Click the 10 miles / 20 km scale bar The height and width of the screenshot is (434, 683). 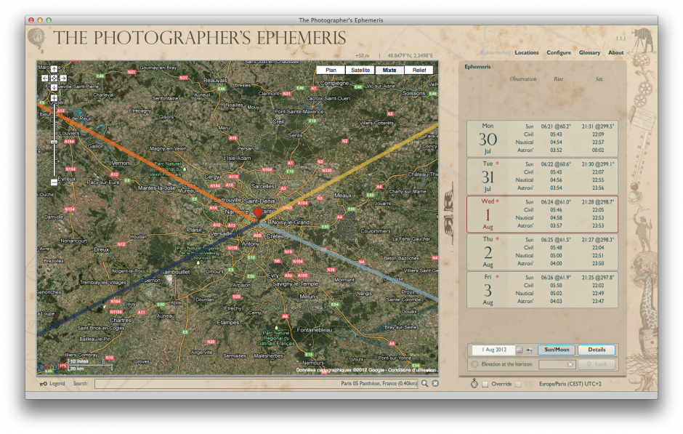[89, 365]
